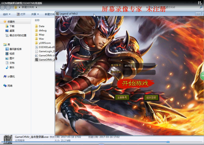Focus the 游戏账号 account input field
204x145 pixels.
[x=139, y=65]
